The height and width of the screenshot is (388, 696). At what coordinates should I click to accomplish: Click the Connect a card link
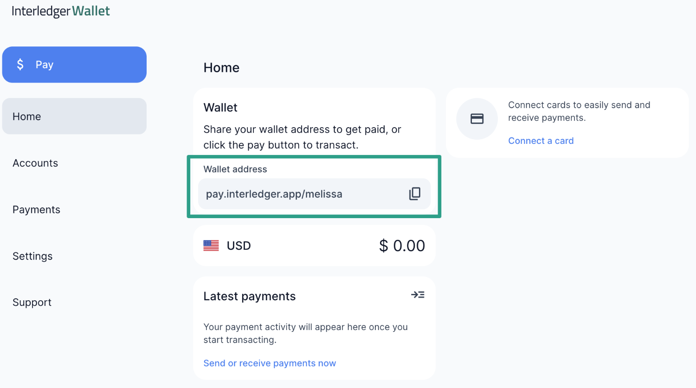[x=541, y=141]
